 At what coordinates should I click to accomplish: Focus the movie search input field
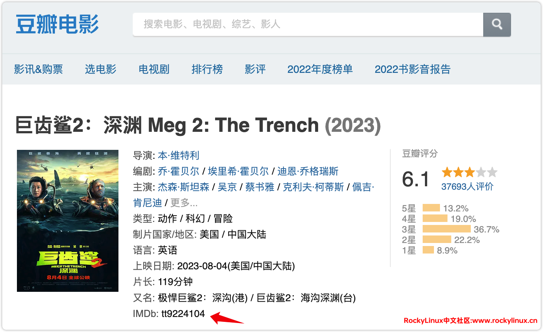[x=308, y=24]
